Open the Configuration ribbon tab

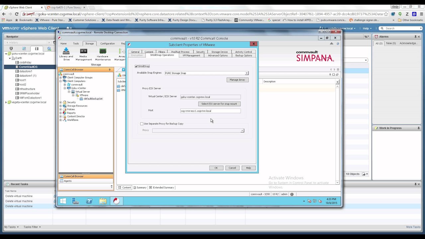pos(108,43)
